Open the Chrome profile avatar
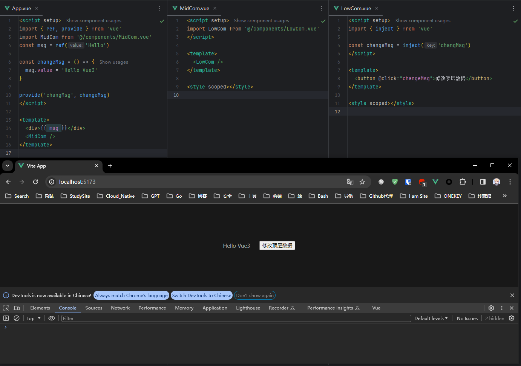This screenshot has width=521, height=366. (496, 182)
